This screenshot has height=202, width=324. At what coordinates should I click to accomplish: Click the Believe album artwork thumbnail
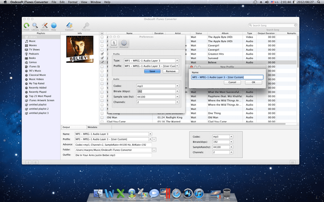tap(80, 49)
